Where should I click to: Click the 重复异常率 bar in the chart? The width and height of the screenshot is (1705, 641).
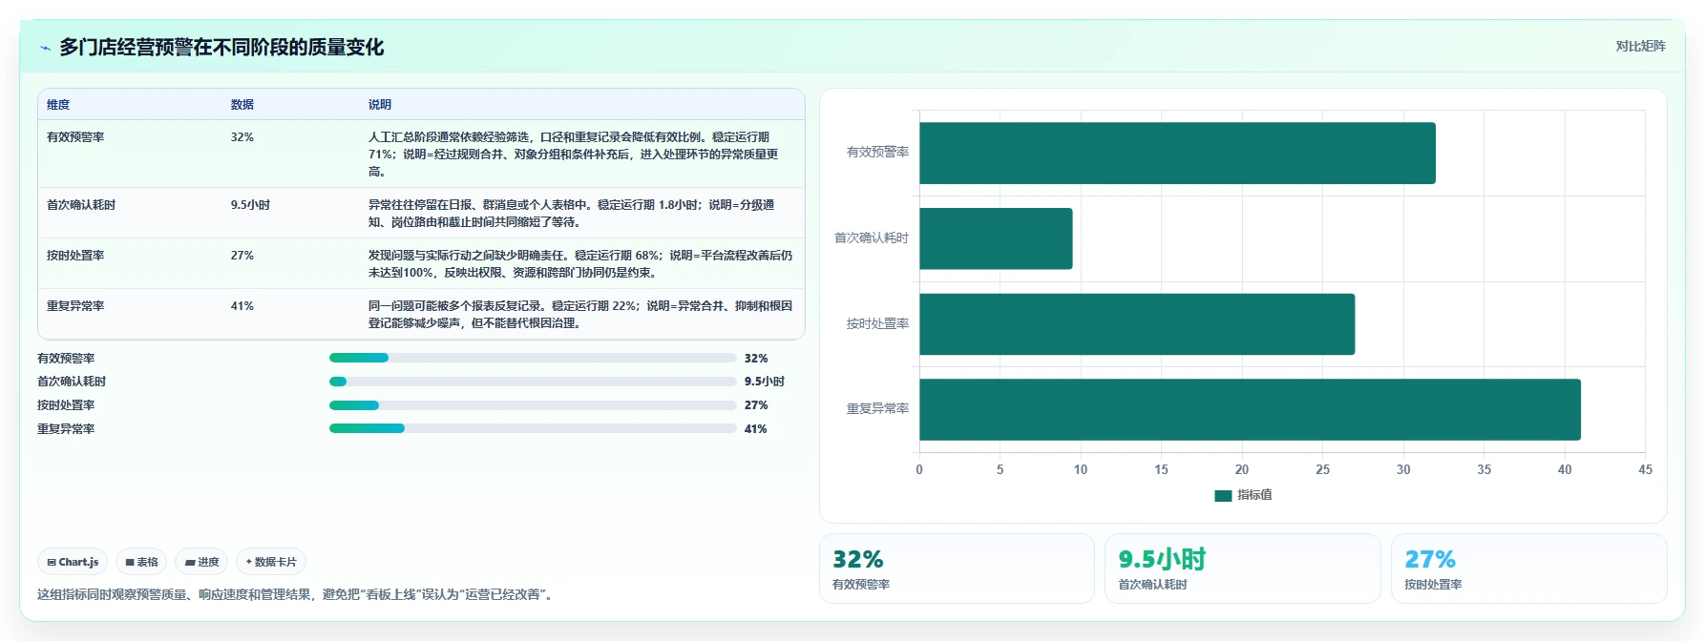pos(1250,409)
